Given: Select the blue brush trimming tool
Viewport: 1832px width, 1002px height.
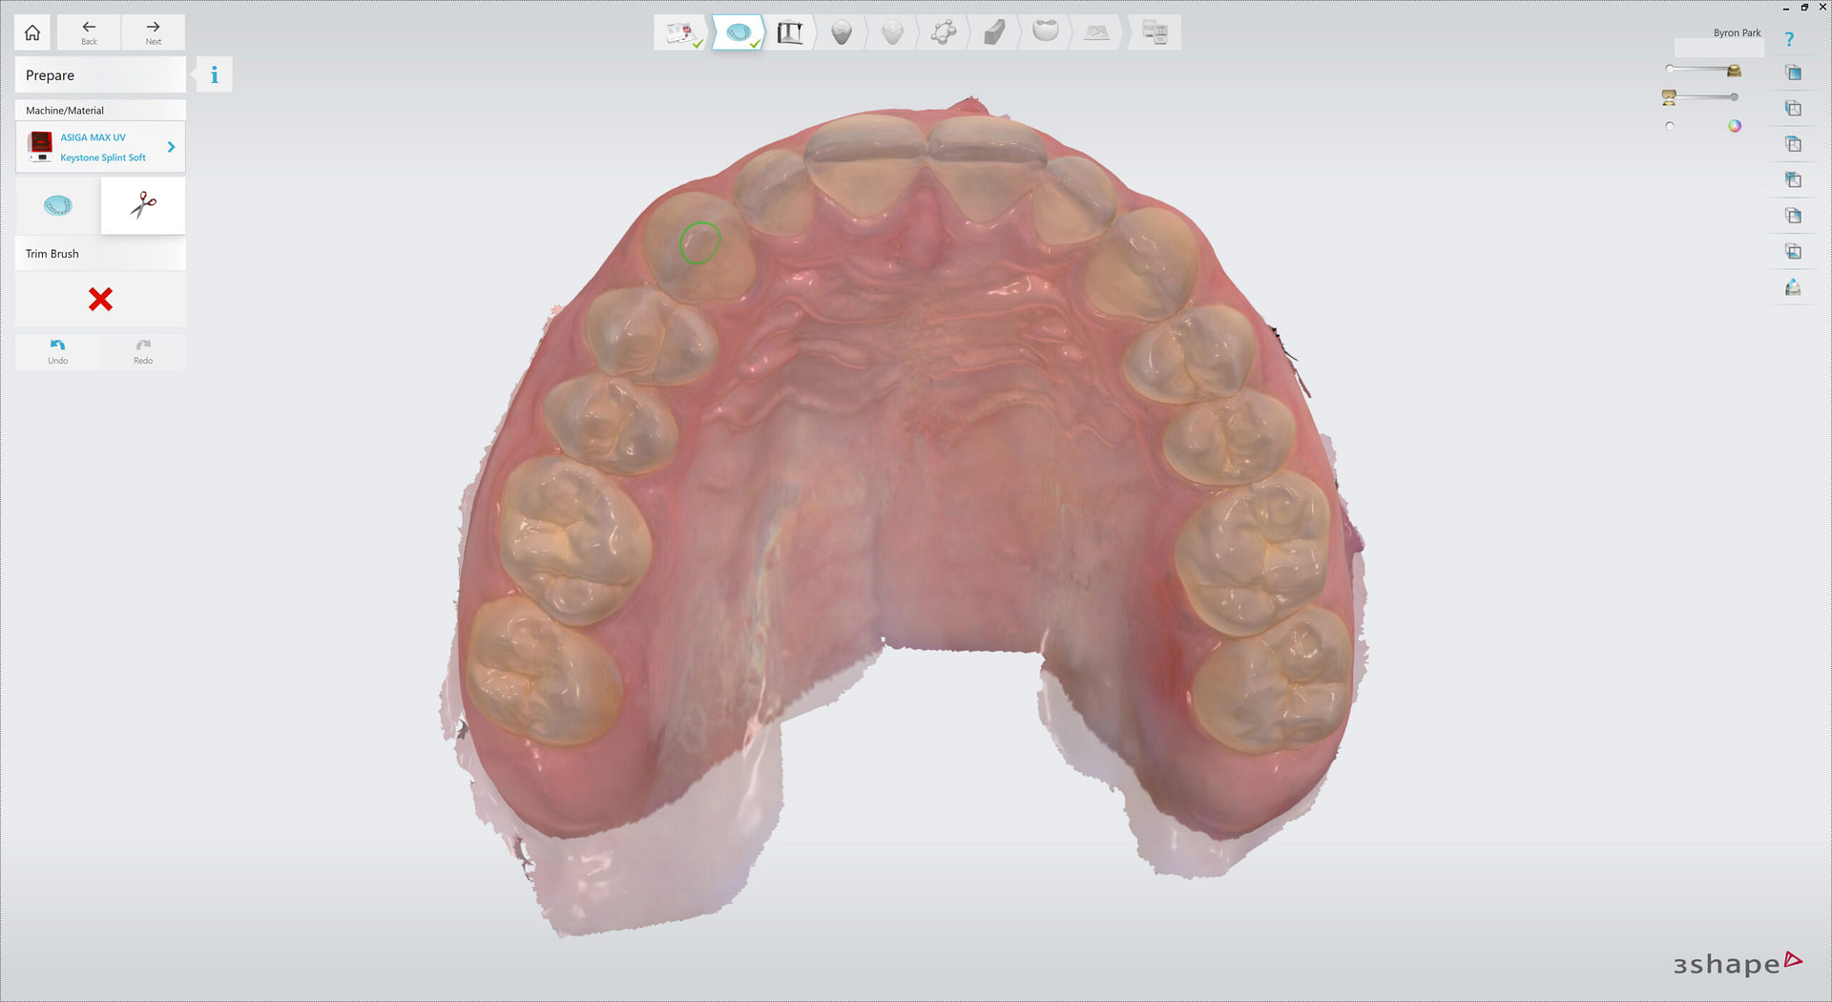Looking at the screenshot, I should 57,205.
